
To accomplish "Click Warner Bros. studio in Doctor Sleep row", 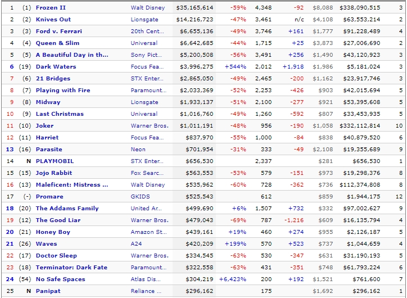I will click(150, 256).
